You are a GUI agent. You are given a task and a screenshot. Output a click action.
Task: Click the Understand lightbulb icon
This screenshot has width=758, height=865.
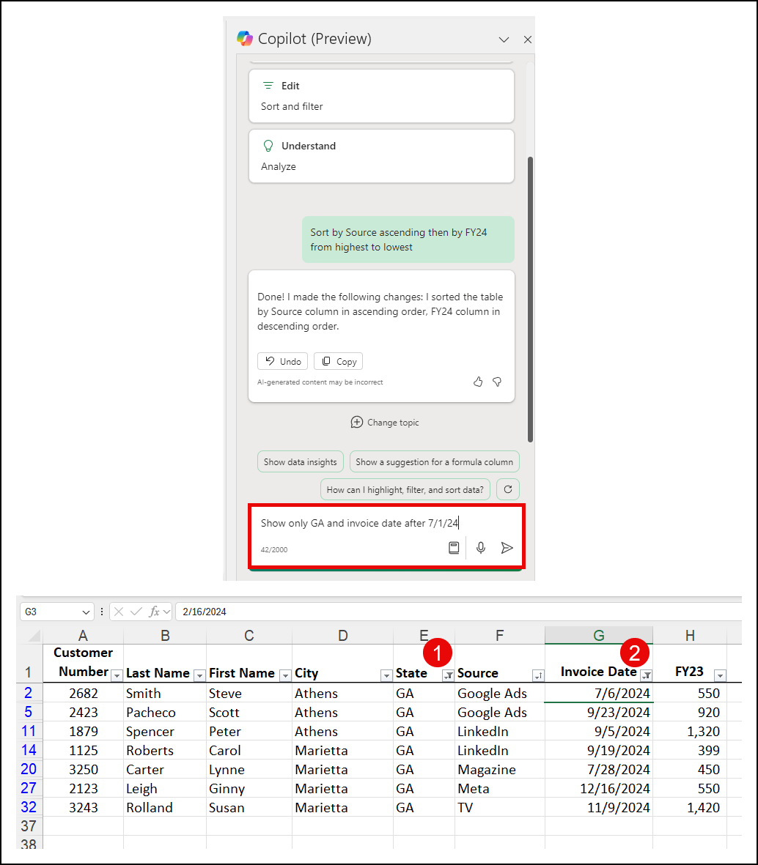pyautogui.click(x=268, y=146)
